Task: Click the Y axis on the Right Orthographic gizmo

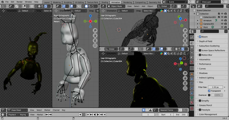Action: click(x=96, y=21)
